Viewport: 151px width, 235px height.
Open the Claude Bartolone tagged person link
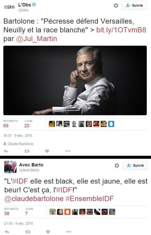(x=20, y=144)
